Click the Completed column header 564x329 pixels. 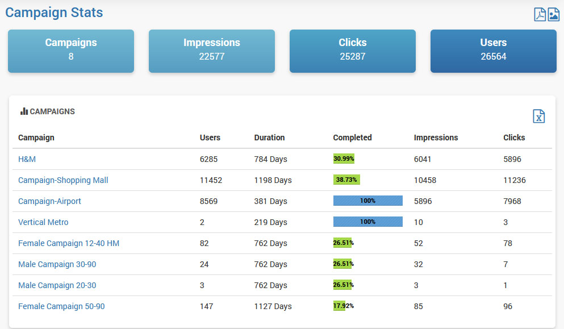click(352, 138)
